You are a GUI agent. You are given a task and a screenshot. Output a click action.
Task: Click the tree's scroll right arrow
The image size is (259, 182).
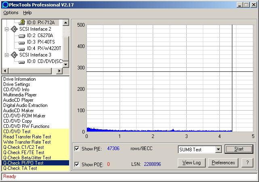(59, 71)
